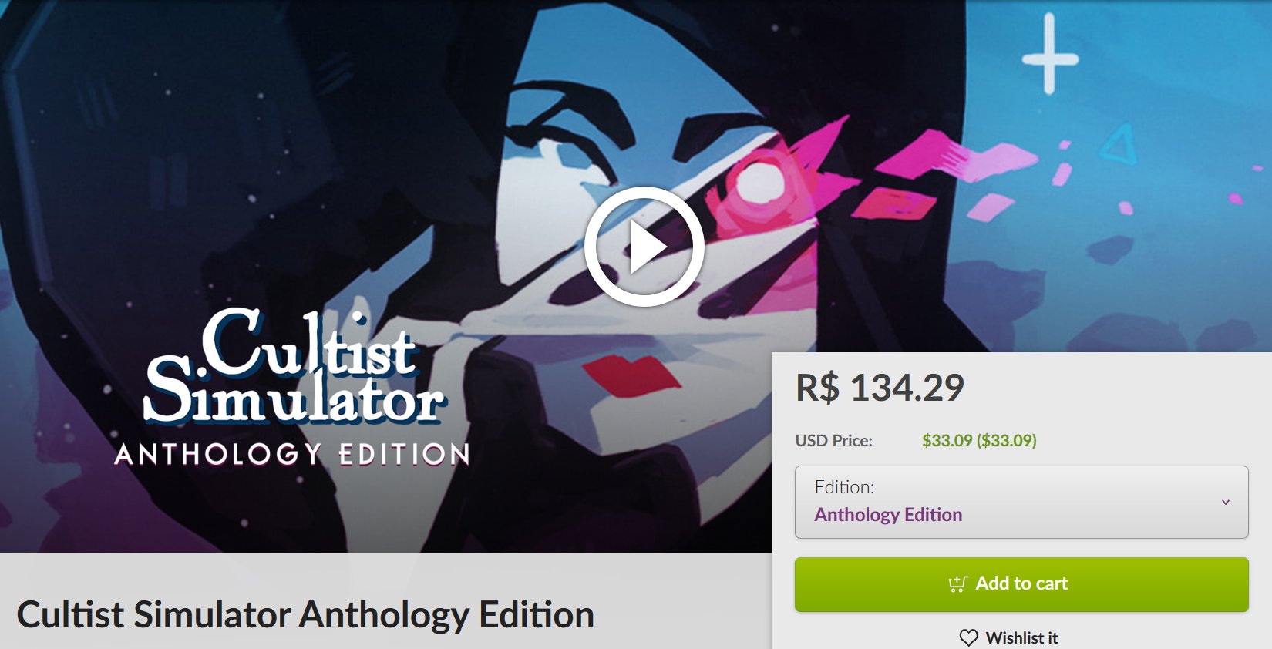
Task: Select the Anthology Edition value text
Action: pyautogui.click(x=888, y=514)
